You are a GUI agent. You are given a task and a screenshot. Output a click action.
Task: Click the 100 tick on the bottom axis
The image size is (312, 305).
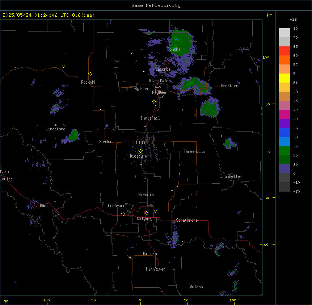233,300
